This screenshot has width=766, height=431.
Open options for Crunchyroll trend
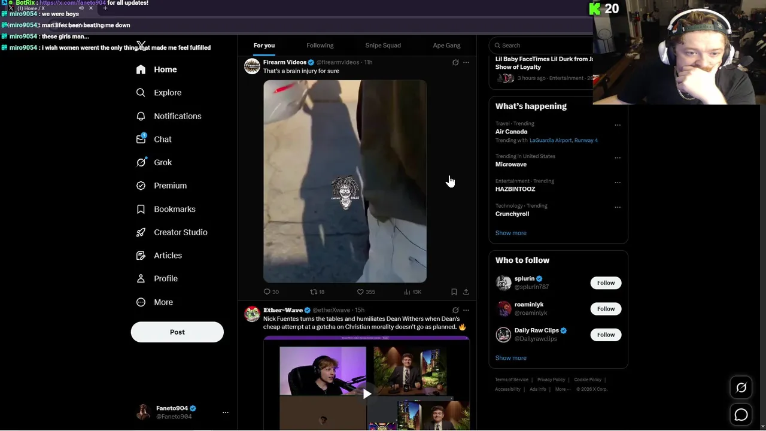pyautogui.click(x=618, y=207)
